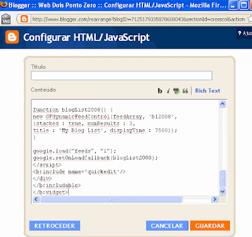Click the Blogger favicon in address bar
Image resolution: width=252 pixels, height=237 pixels.
click(x=25, y=20)
